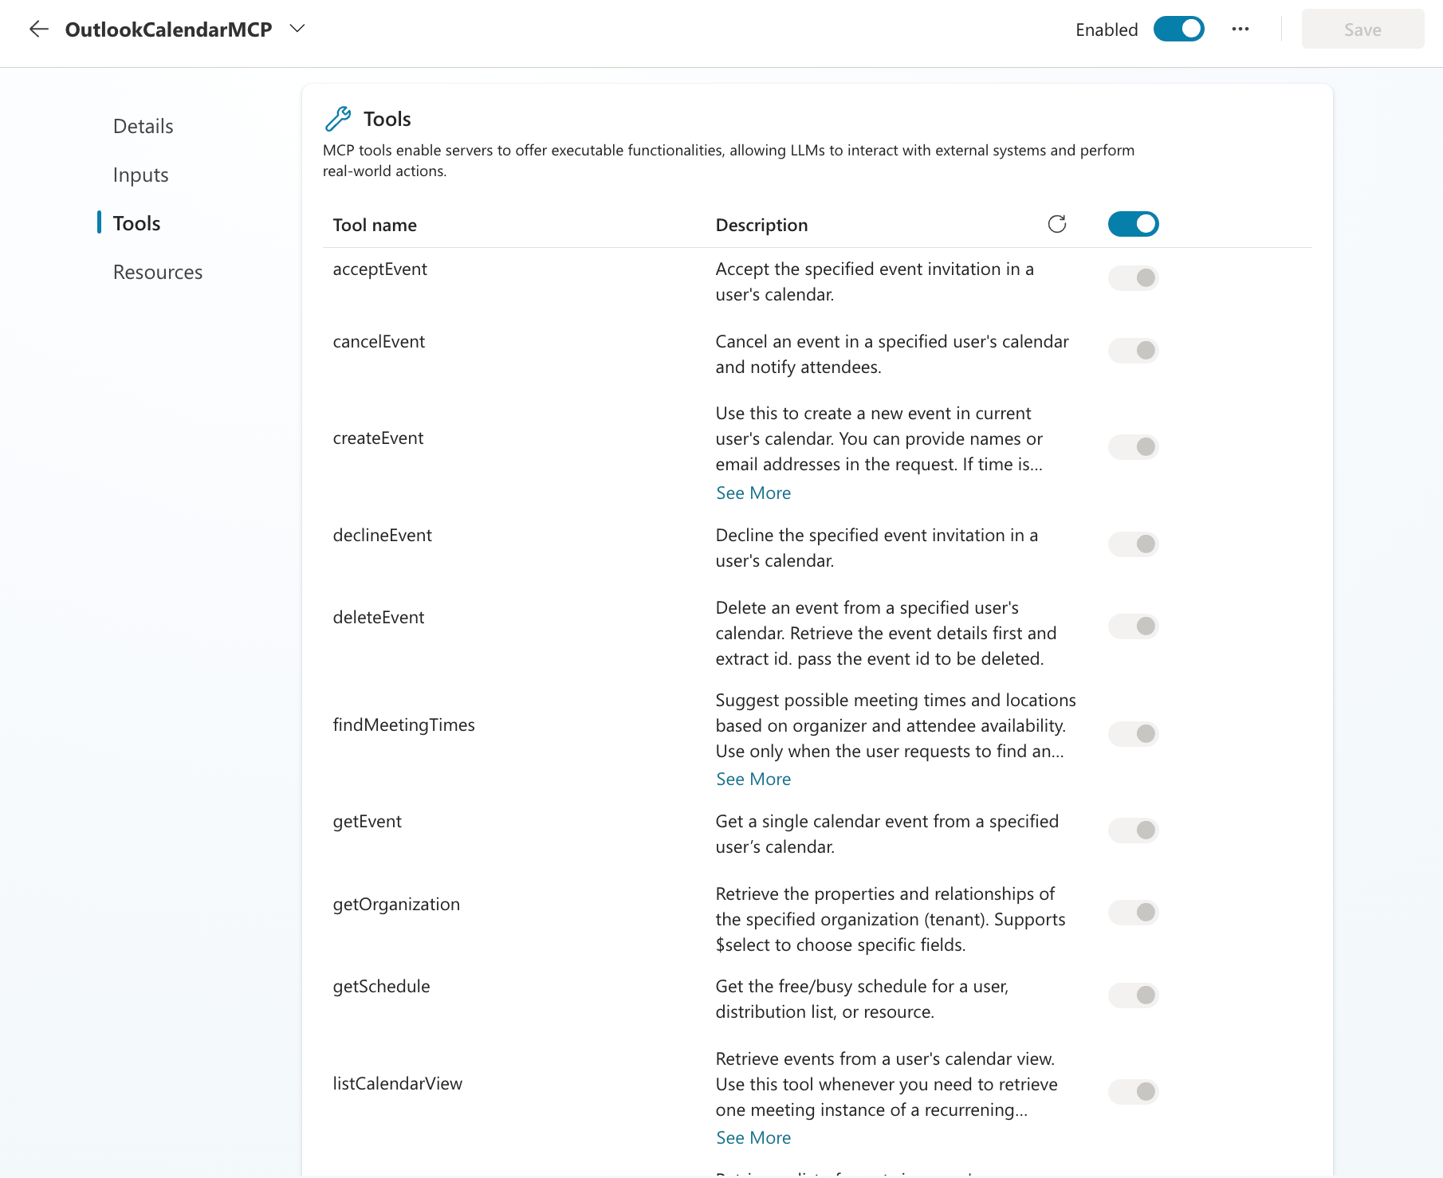Enable the createEvent tool

[1133, 446]
